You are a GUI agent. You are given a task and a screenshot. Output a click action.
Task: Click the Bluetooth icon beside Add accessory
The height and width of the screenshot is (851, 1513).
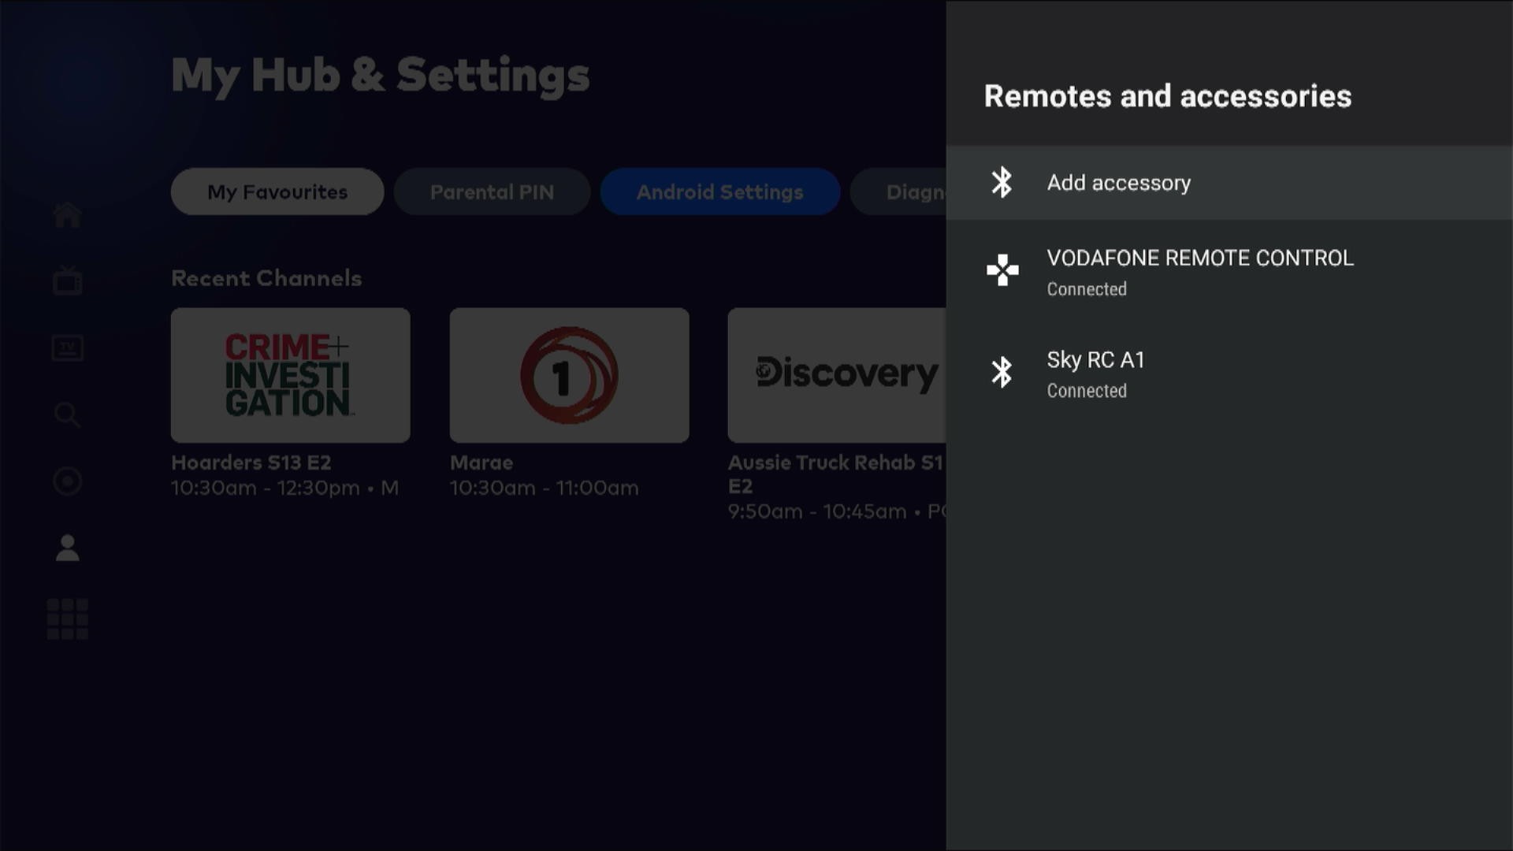tap(1002, 182)
